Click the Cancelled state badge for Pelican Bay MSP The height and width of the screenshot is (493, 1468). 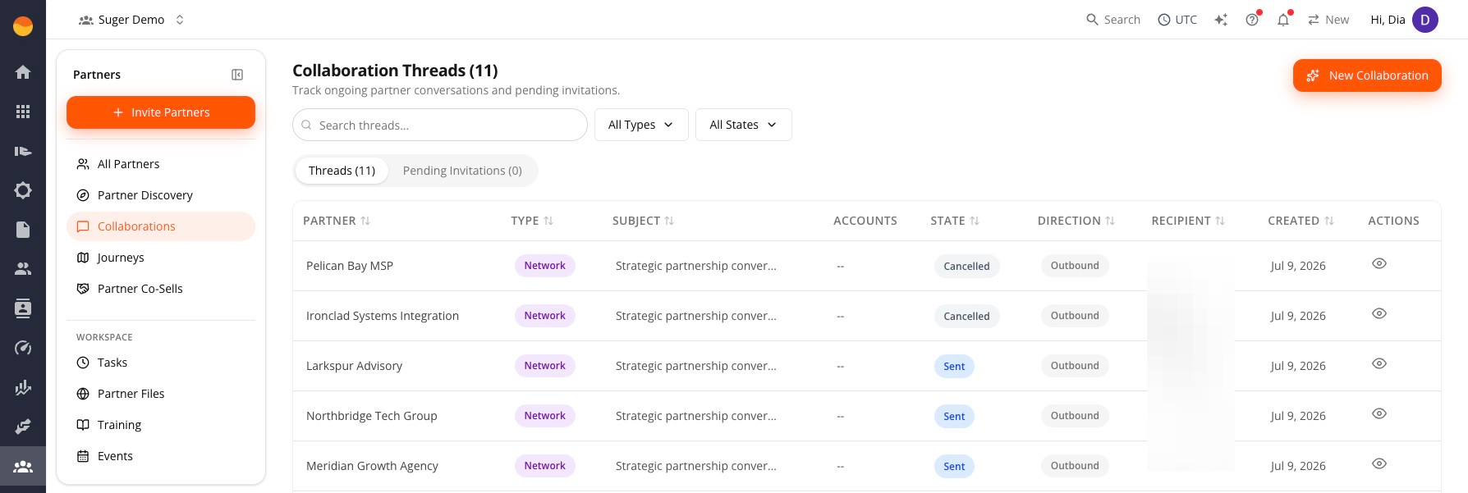click(x=966, y=266)
